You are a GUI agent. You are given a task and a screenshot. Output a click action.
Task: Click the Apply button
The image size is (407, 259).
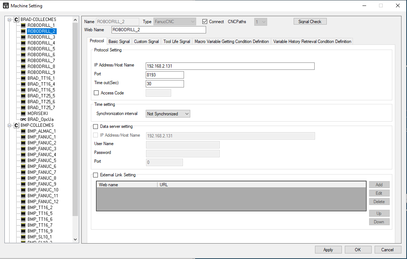[328, 250]
